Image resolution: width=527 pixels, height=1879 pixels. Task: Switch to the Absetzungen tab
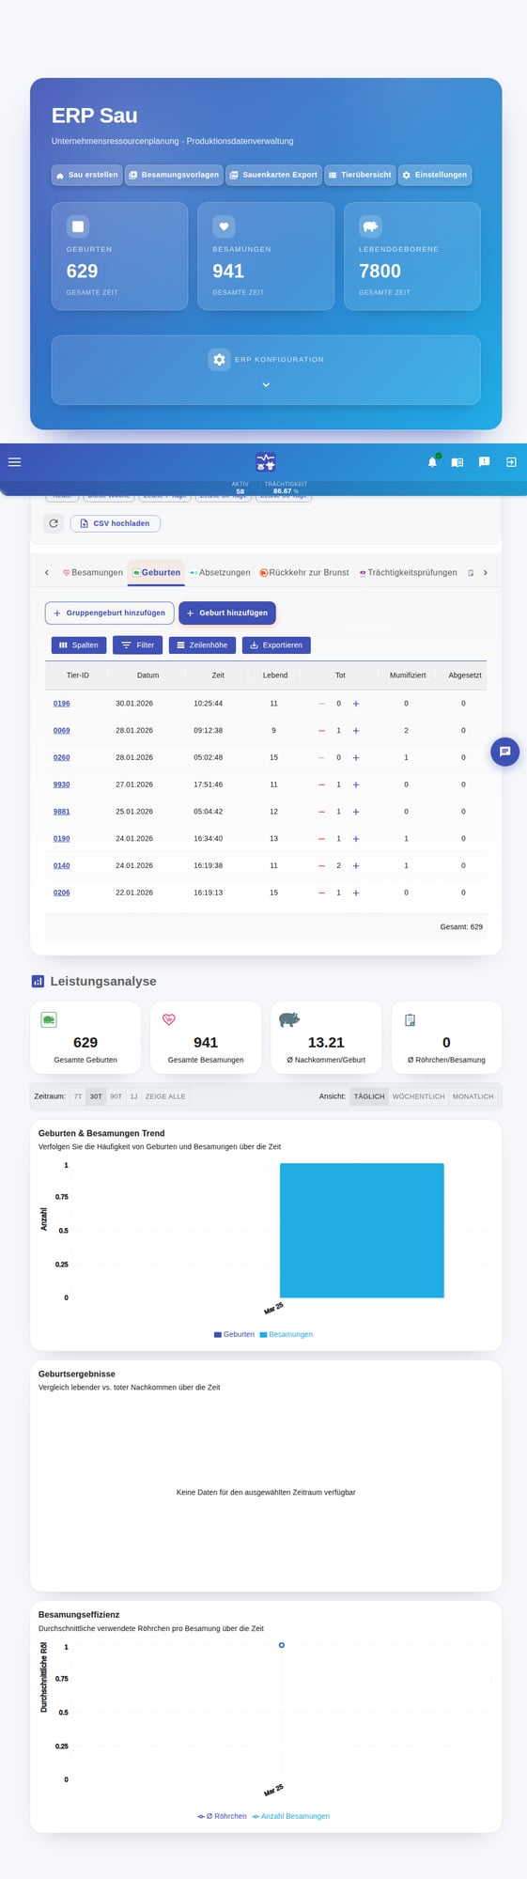[220, 572]
